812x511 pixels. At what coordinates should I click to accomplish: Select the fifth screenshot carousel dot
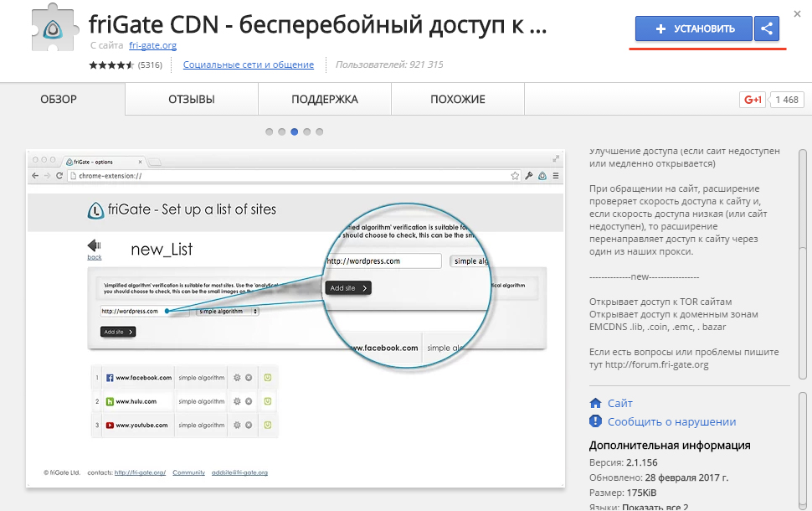point(320,132)
